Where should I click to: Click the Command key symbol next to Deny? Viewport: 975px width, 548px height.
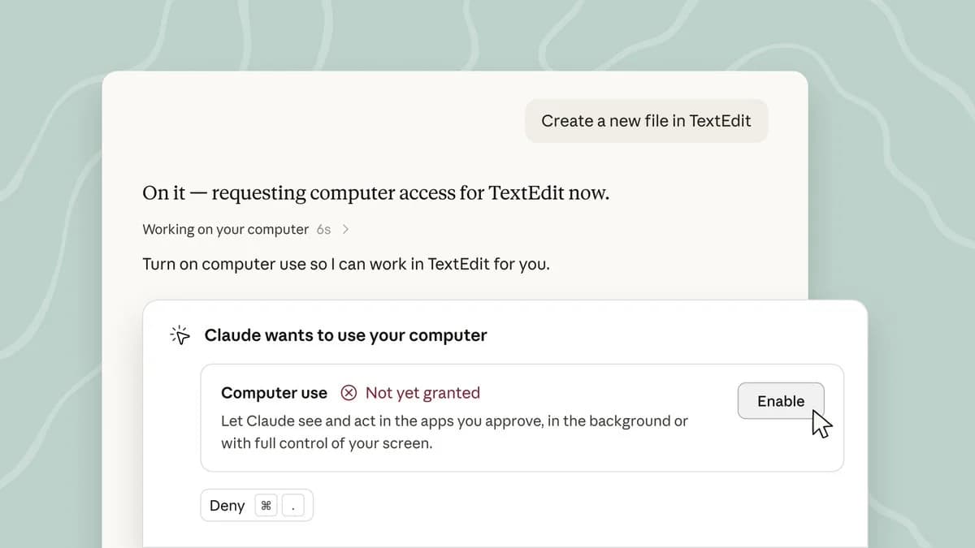tap(266, 507)
